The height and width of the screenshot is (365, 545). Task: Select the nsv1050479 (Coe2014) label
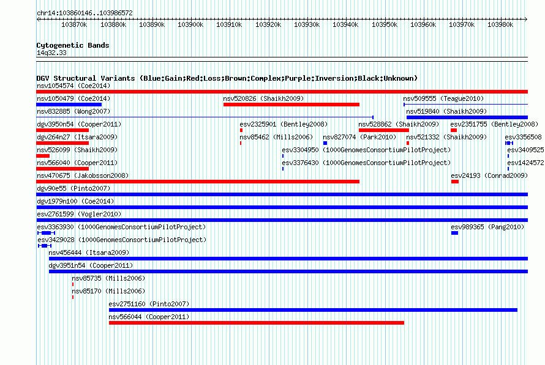(x=73, y=98)
